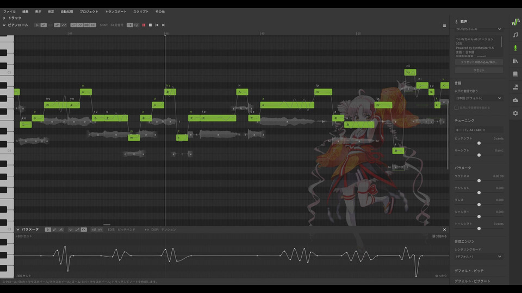Open the プロジェクト menu

[x=89, y=11]
